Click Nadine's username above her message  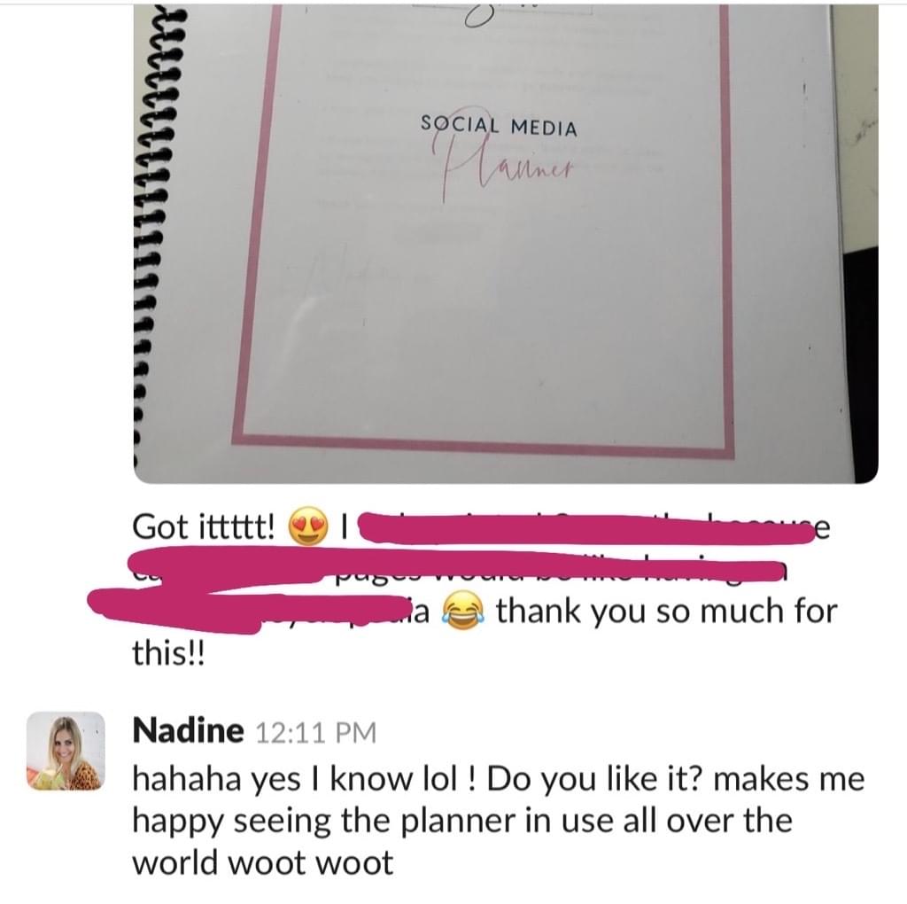188,730
